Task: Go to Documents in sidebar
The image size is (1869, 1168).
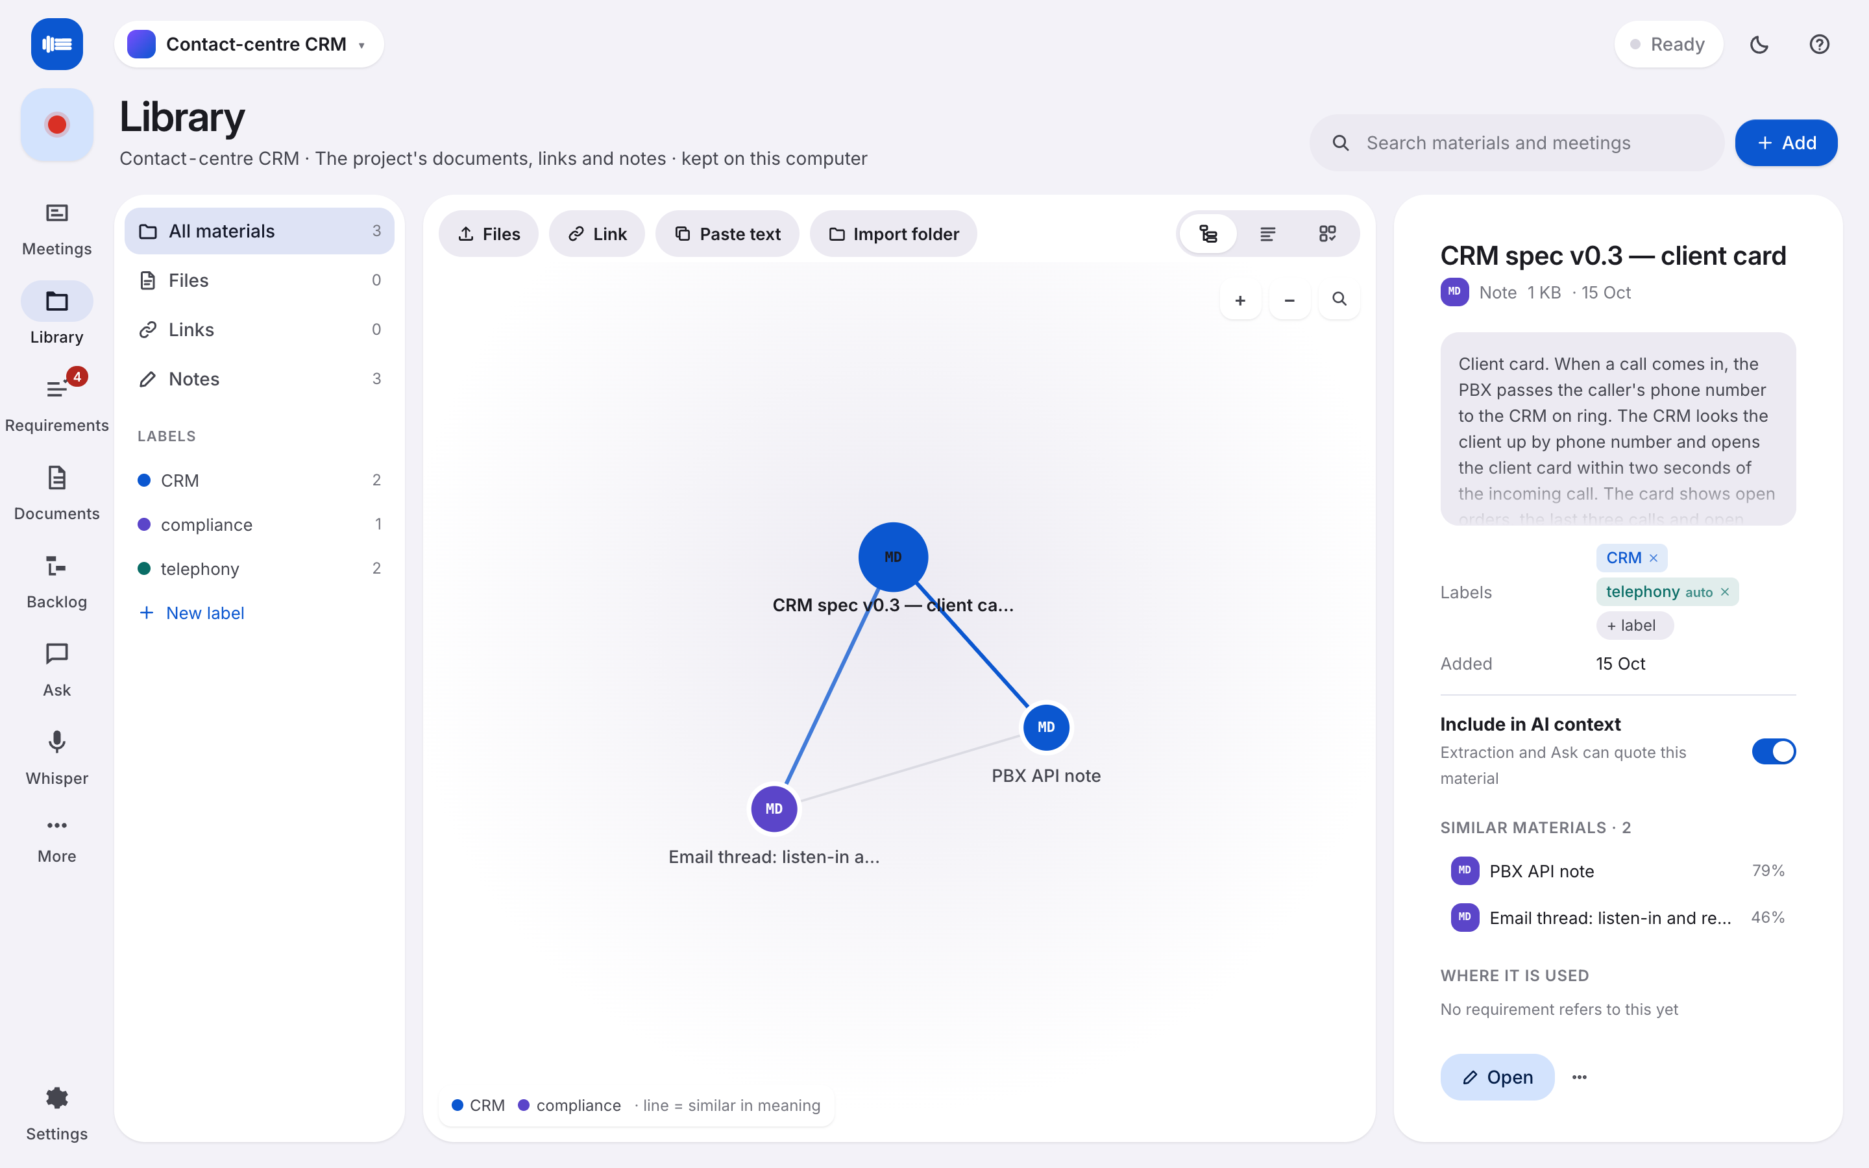Action: pos(56,493)
